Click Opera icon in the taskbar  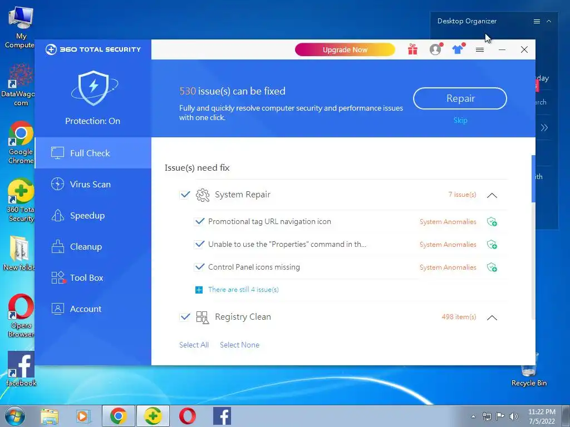click(188, 416)
